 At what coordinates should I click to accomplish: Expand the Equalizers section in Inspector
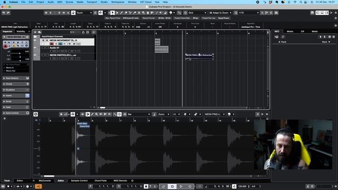[x=16, y=90]
